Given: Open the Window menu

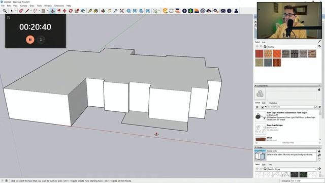Looking at the screenshot, I should coord(48,6).
